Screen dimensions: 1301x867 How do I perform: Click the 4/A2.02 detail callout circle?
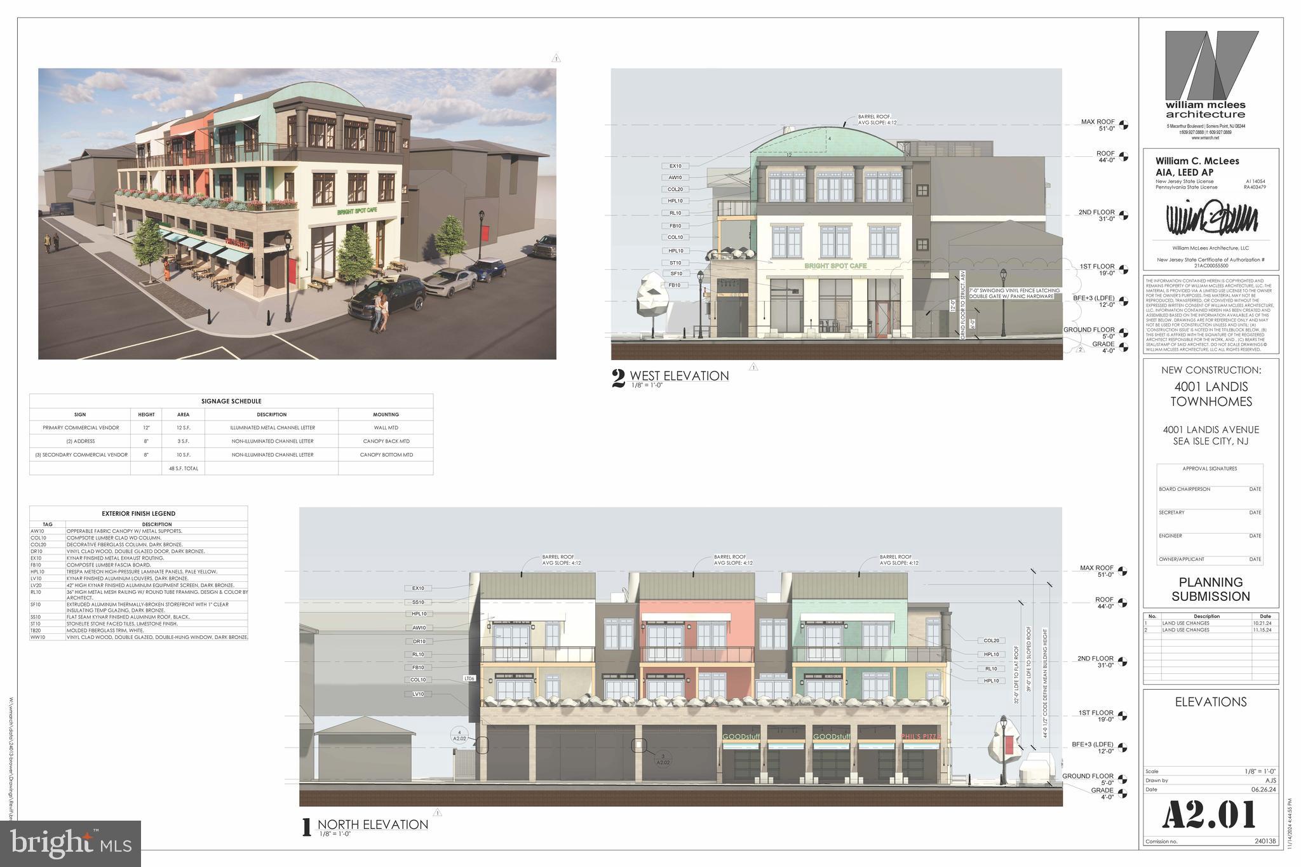[x=459, y=736]
